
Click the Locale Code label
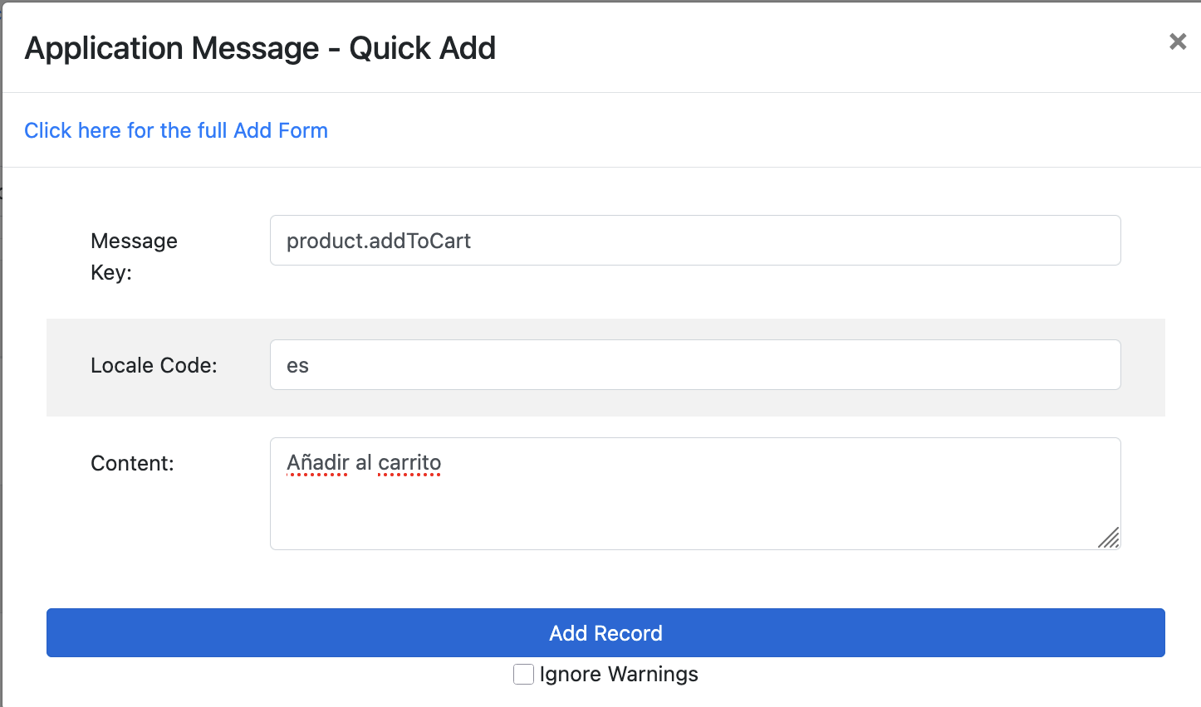tap(154, 365)
